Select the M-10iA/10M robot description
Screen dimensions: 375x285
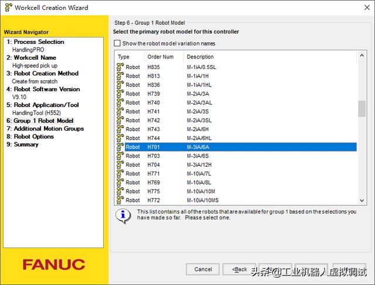[x=201, y=191]
